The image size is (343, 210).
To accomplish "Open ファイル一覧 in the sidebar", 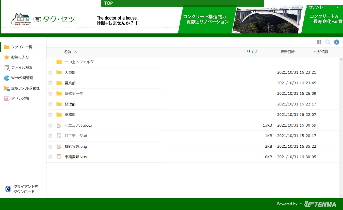I will (22, 47).
